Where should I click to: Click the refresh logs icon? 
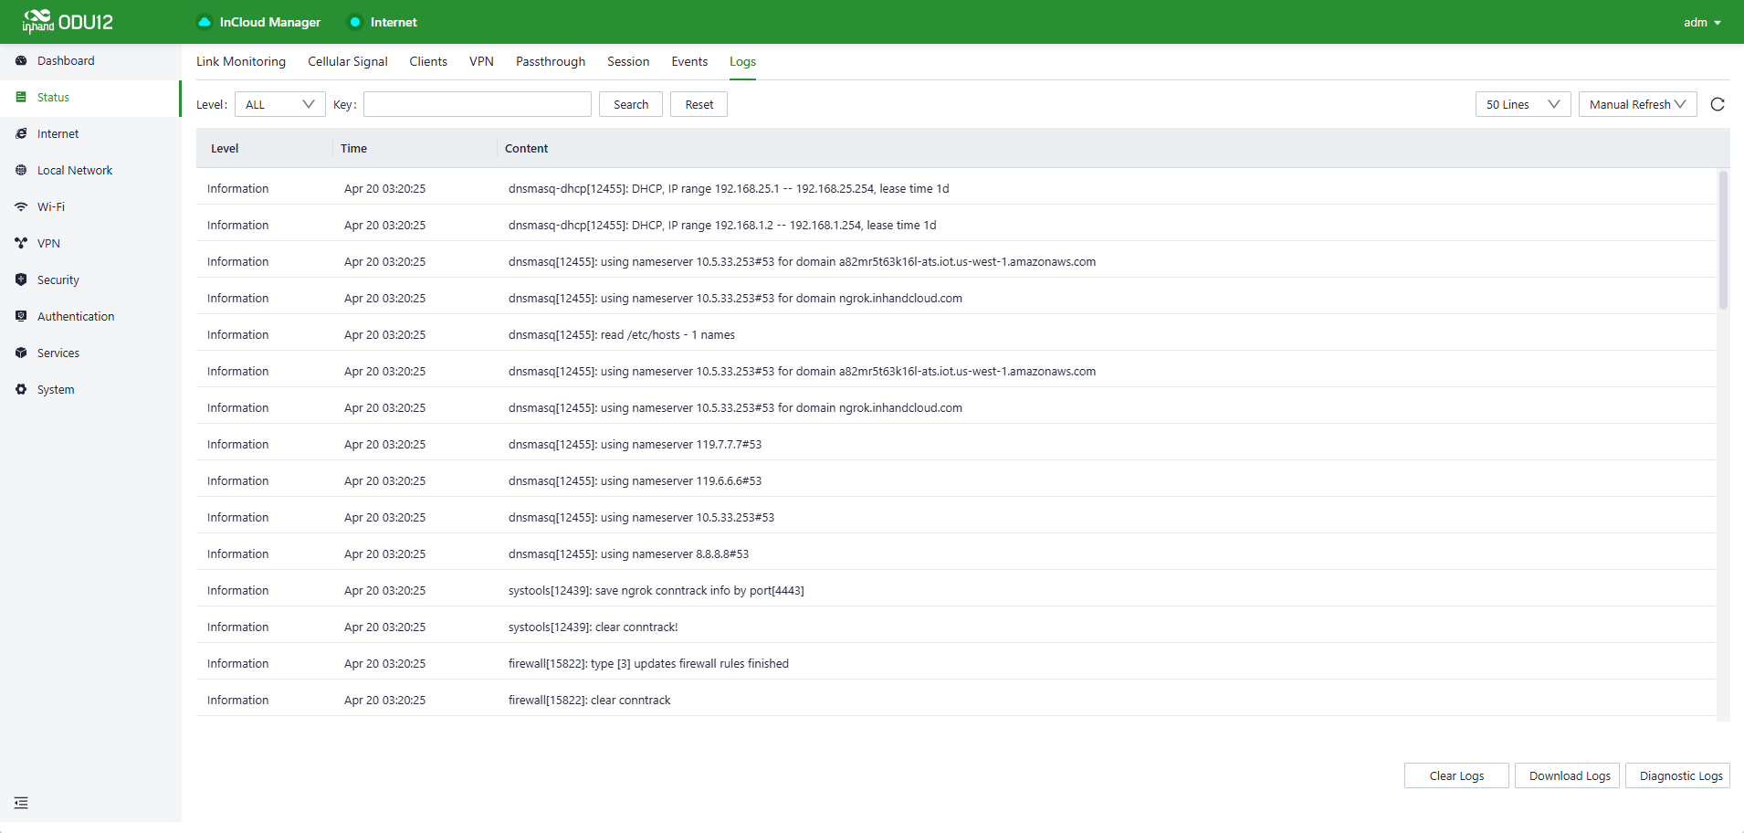[1718, 105]
